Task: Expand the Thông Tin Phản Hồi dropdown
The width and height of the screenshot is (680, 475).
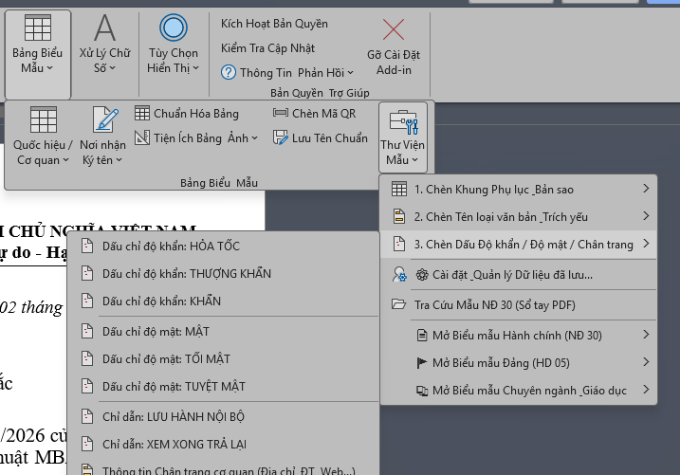Action: click(x=350, y=73)
